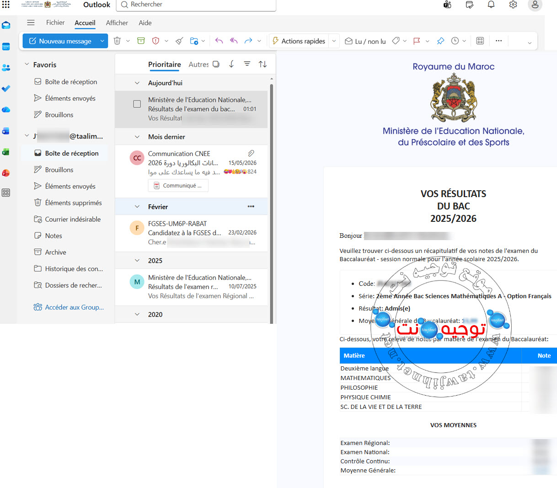Click the Move to folder icon
Image resolution: width=557 pixels, height=488 pixels.
194,41
